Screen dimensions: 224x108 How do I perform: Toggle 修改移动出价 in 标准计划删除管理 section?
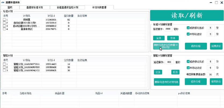[x=188, y=28]
